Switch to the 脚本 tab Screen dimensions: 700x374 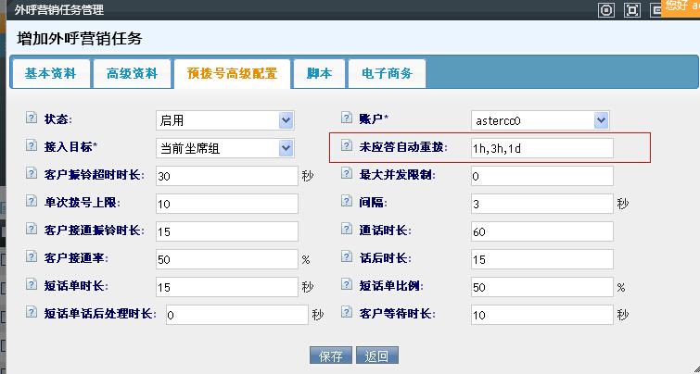click(x=319, y=73)
